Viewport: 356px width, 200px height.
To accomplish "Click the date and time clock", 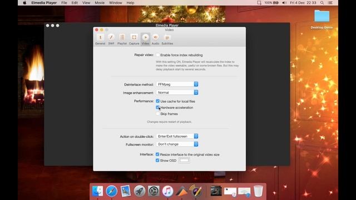I will tap(303, 3).
